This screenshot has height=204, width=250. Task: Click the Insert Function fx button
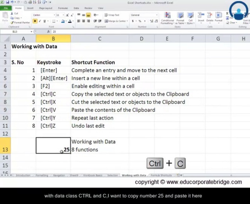click(x=48, y=32)
